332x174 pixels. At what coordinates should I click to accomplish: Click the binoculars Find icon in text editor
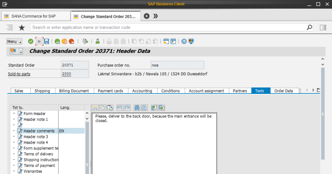[x=136, y=107]
